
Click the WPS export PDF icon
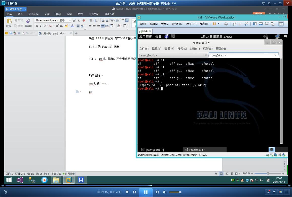point(15,33)
